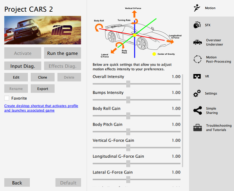Open Input Diag. button
The height and width of the screenshot is (191, 234).
tap(23, 66)
